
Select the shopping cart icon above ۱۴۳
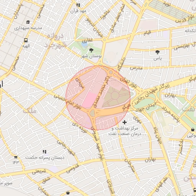16,157
